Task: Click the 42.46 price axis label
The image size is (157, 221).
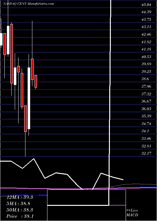Action: coord(146,34)
